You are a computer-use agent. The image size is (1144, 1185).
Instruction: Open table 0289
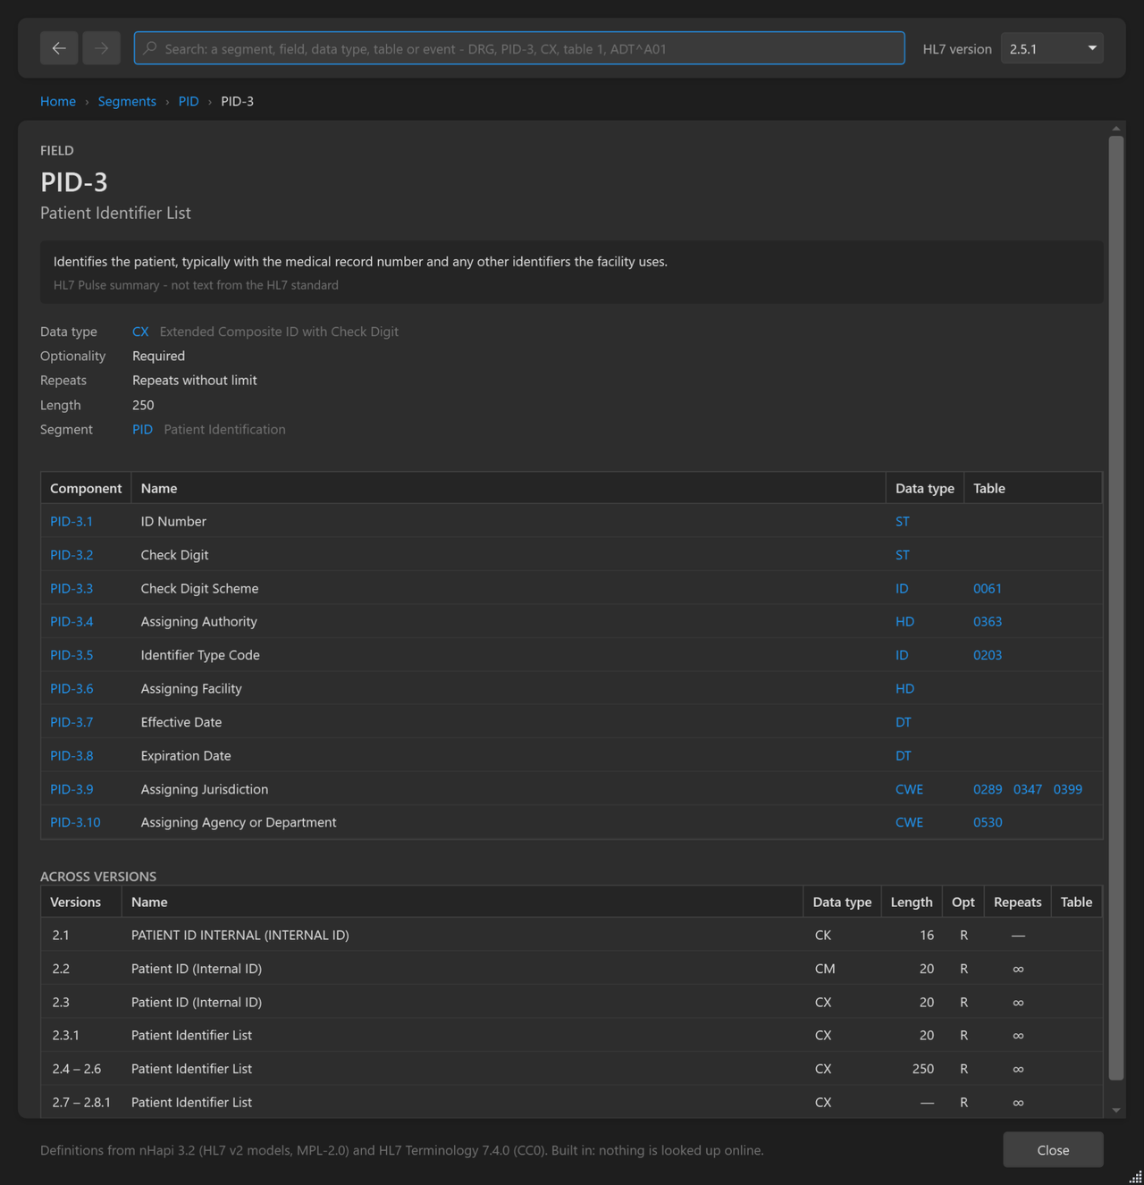[988, 789]
